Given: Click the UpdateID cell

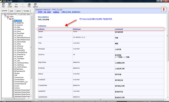Looking at the screenshot, I should 55,93.
